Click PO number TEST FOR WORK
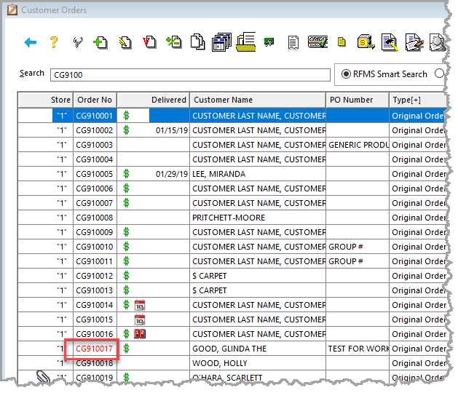This screenshot has height=393, width=458. tap(358, 349)
